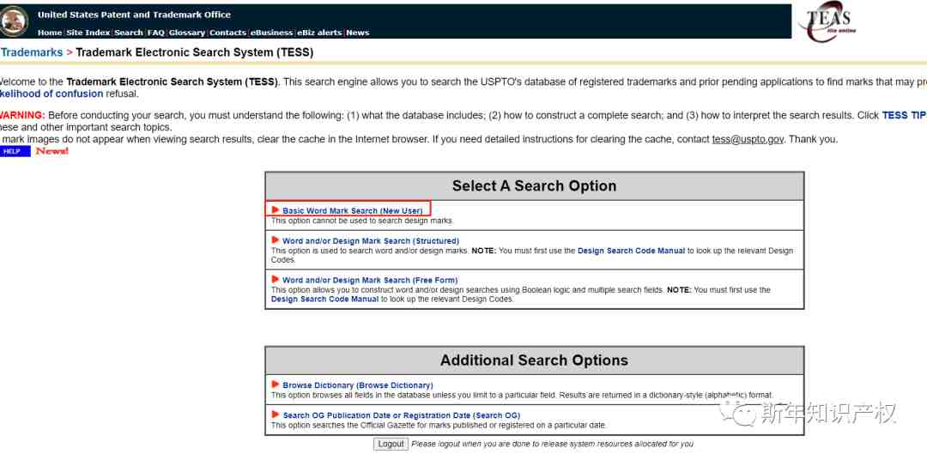Image resolution: width=927 pixels, height=454 pixels.
Task: Click the blue HELP button icon
Action: (x=15, y=151)
